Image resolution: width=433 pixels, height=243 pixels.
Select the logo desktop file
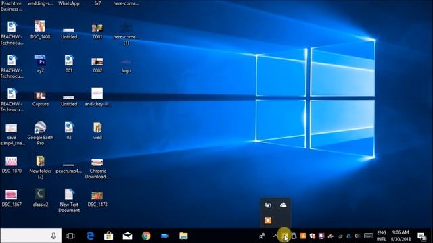pos(127,66)
